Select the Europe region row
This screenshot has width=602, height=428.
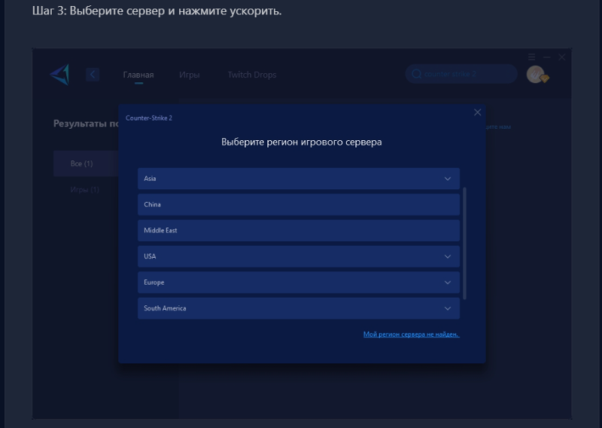[x=299, y=283]
